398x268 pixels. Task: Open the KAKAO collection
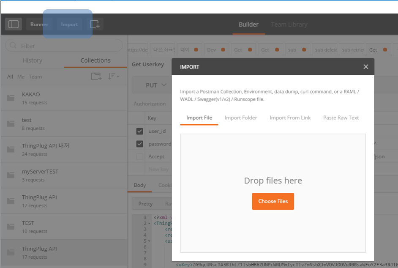pyautogui.click(x=64, y=98)
